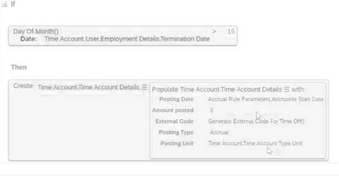339x176 pixels.
Task: Click Generate External Code For Time Off function
Action: (256, 121)
